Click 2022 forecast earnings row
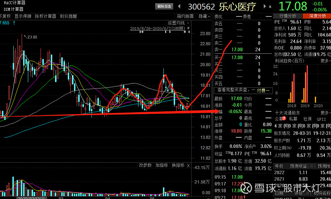Viewport: 331px width, 199px height. coord(302,173)
